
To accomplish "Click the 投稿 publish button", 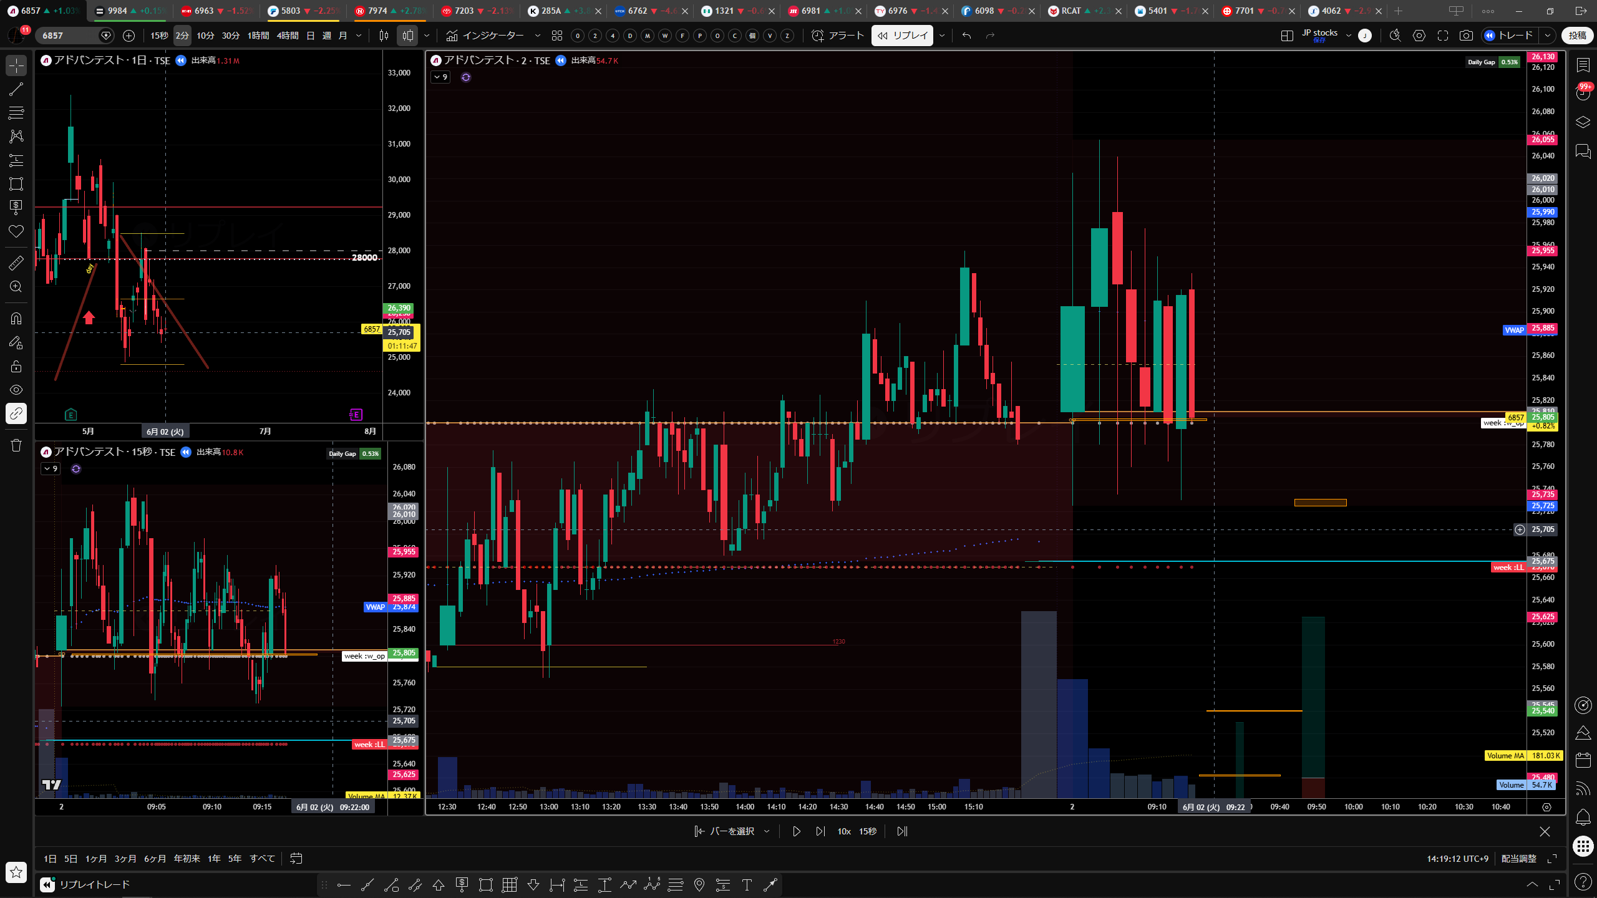I will (1577, 36).
